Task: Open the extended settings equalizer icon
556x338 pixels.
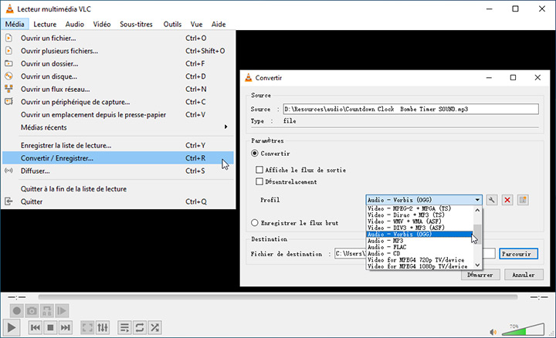Action: click(x=103, y=328)
